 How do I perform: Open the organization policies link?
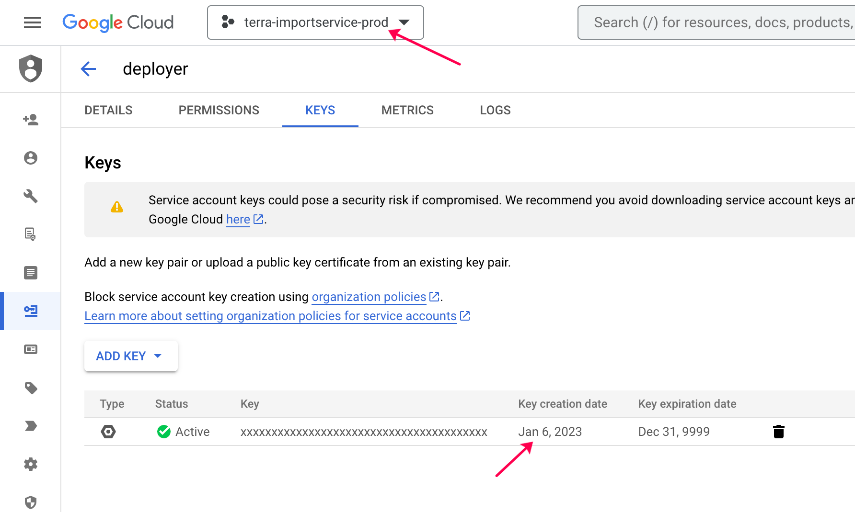pyautogui.click(x=369, y=297)
